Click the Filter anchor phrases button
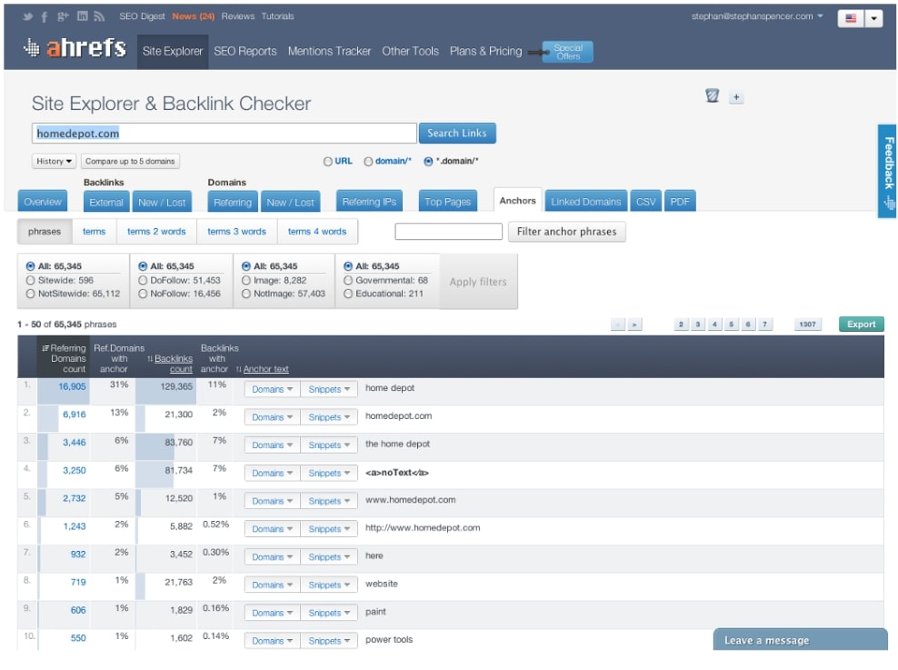 566,232
